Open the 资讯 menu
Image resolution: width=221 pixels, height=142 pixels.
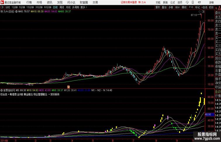(x=50, y=2)
